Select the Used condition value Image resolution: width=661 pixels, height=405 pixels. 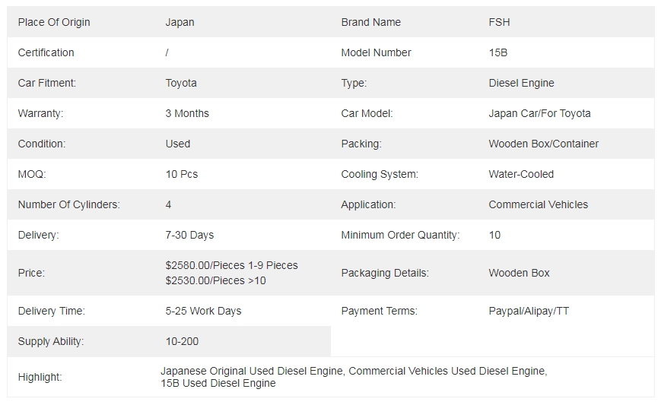click(177, 144)
